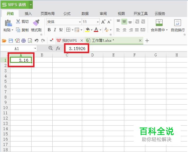Viewport: 188px width, 152px height.
Task: Close the 工作簿1.xlsx tab
Action: click(140, 41)
